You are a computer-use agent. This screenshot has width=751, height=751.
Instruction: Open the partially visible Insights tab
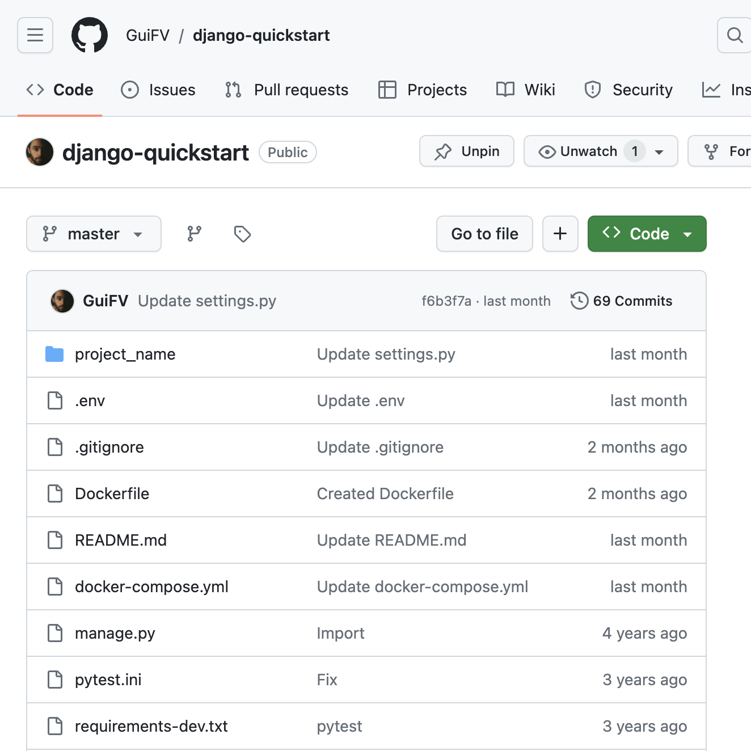click(x=726, y=90)
